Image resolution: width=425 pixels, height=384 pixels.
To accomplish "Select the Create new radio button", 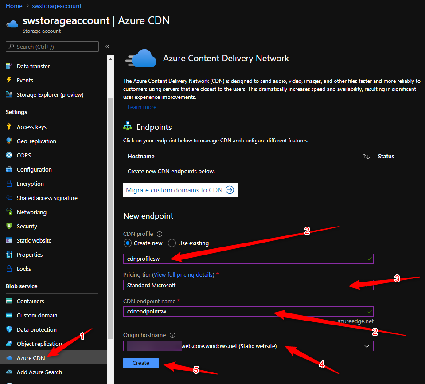I will pyautogui.click(x=128, y=243).
